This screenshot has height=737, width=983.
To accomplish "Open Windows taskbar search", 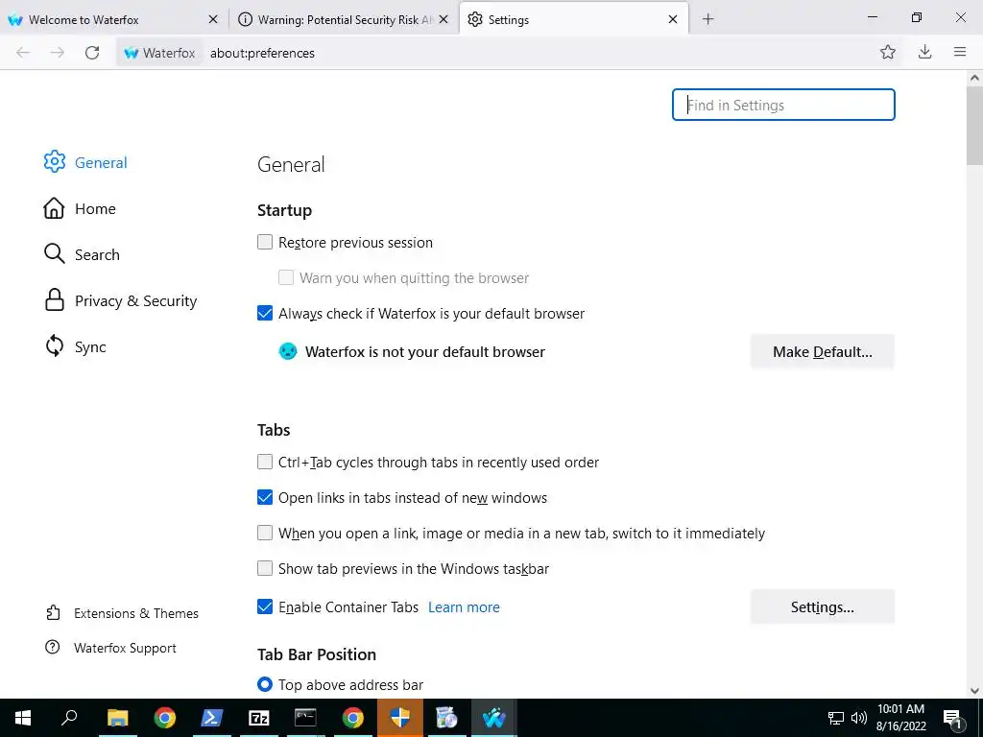I will click(x=69, y=718).
